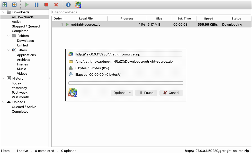The height and width of the screenshot is (154, 252).
Task: Select Queued / Active under Uploads
Action: [x=24, y=107]
